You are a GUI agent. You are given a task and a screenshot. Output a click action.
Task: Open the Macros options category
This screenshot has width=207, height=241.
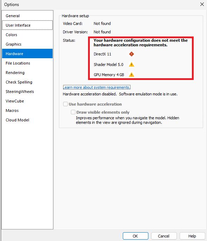(x=27, y=111)
